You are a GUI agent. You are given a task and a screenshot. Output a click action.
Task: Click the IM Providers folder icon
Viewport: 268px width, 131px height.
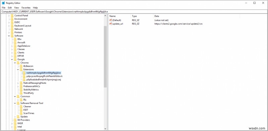click(x=15, y=120)
